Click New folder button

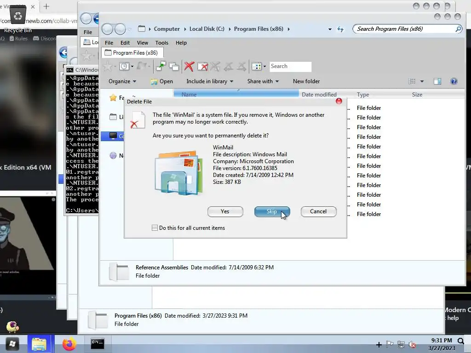tap(306, 81)
